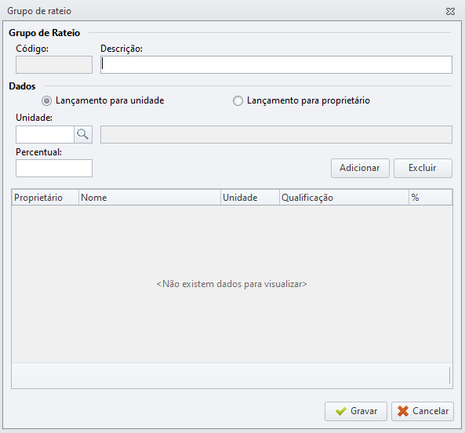Add the entry with Adicionar button

point(360,168)
